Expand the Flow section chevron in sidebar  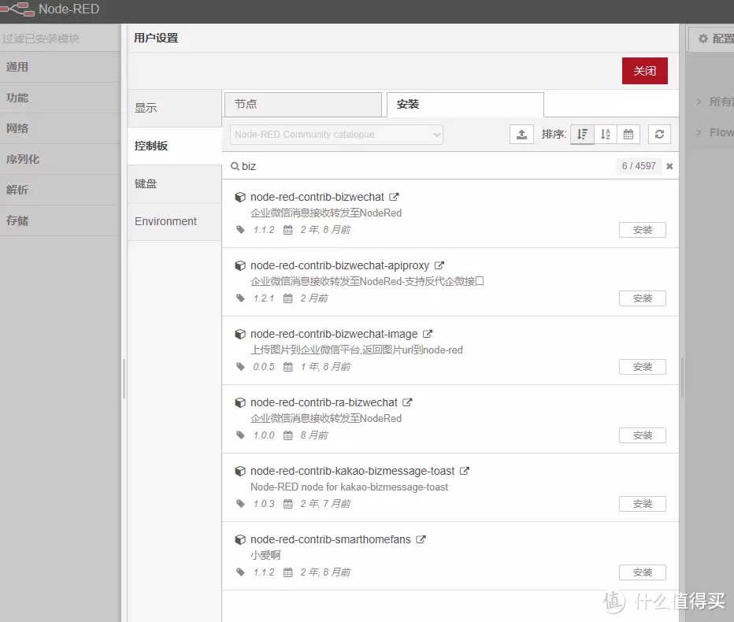[x=699, y=132]
